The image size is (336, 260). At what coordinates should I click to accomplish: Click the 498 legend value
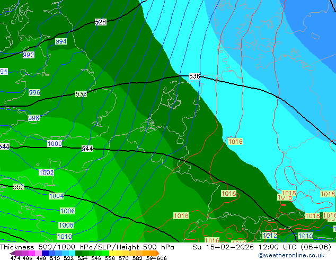pyautogui.click(x=41, y=258)
